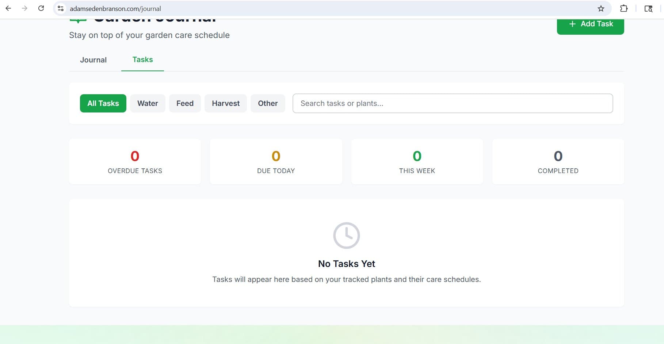
Task: Activate the Harvest filter
Action: pos(225,103)
